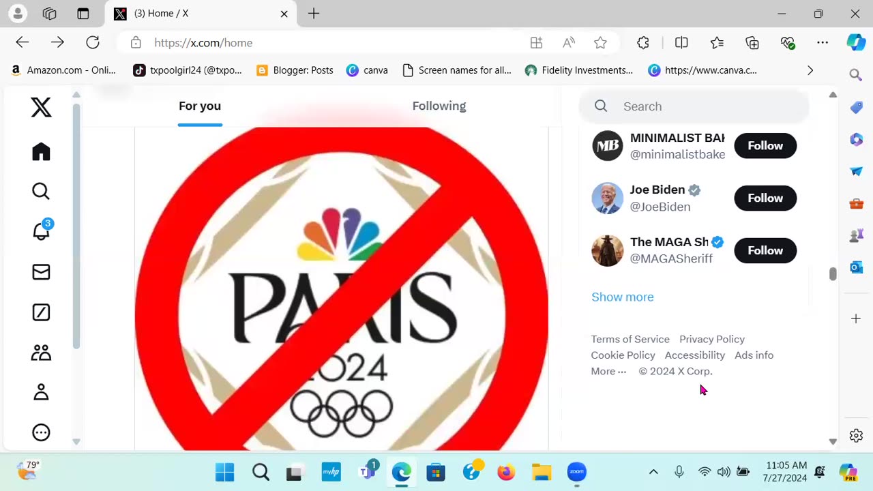Follow The MAGA Sheriff account
This screenshot has height=491, width=873.
pyautogui.click(x=765, y=251)
